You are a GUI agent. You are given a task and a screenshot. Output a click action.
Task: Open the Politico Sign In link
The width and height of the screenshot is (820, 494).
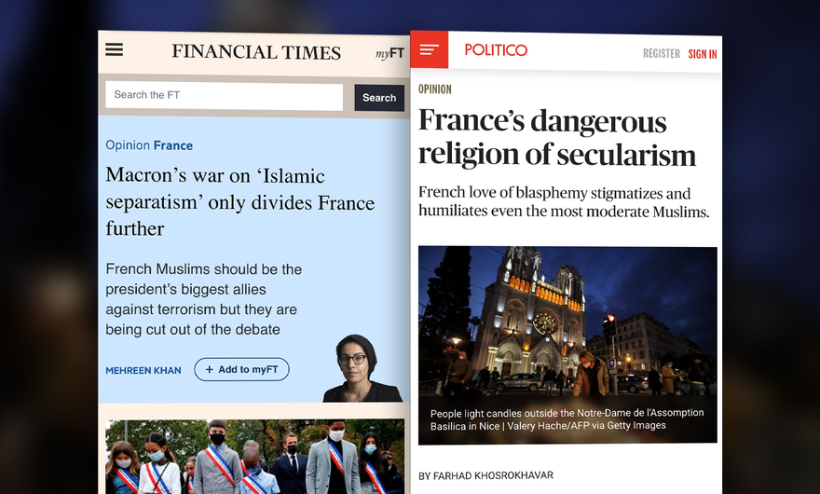pyautogui.click(x=703, y=54)
